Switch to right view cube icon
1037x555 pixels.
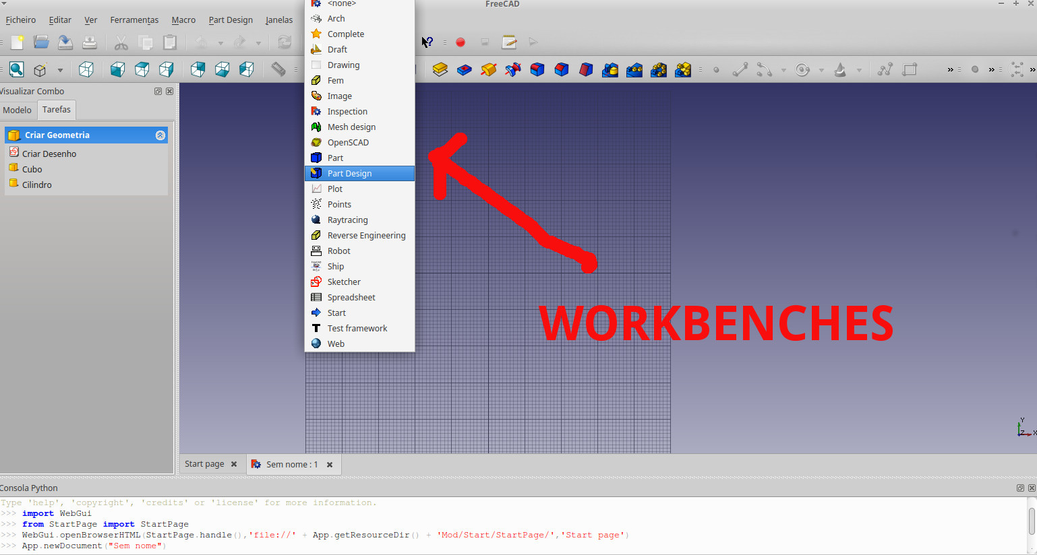click(x=166, y=69)
